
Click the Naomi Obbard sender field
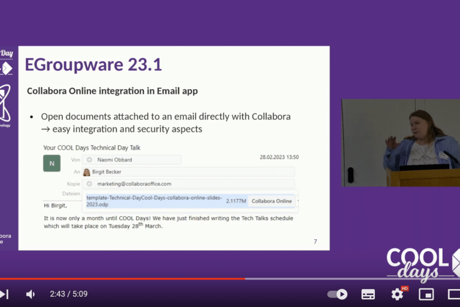coord(132,160)
